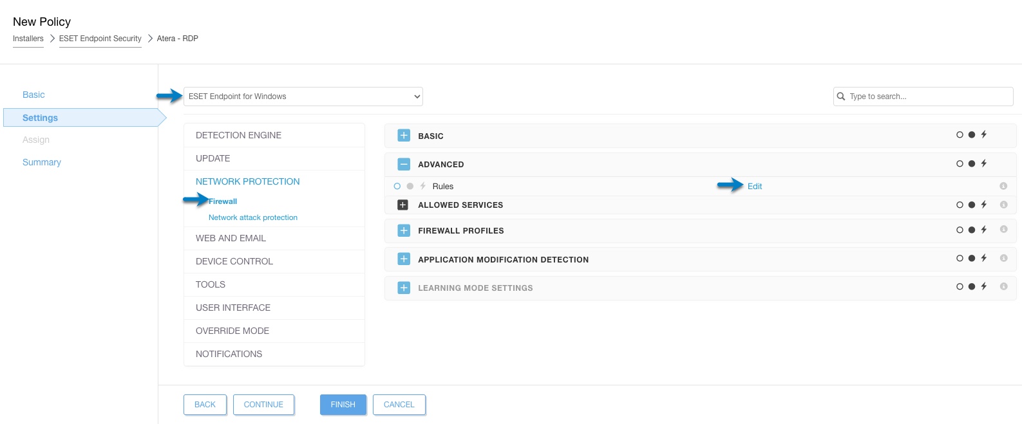1022x424 pixels.
Task: Focus the Type to search field
Action: tap(927, 97)
